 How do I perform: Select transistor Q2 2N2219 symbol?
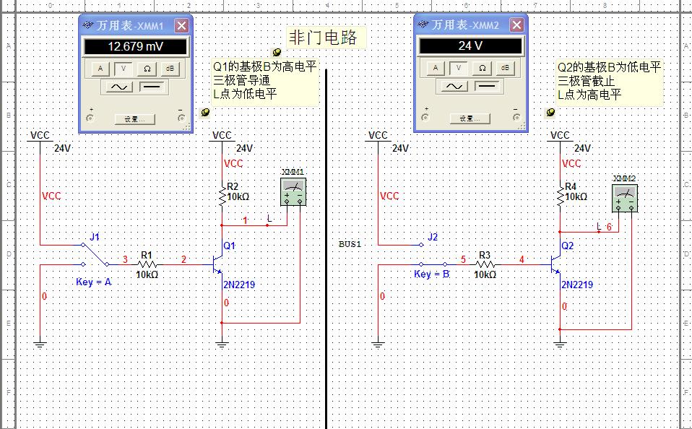556,264
